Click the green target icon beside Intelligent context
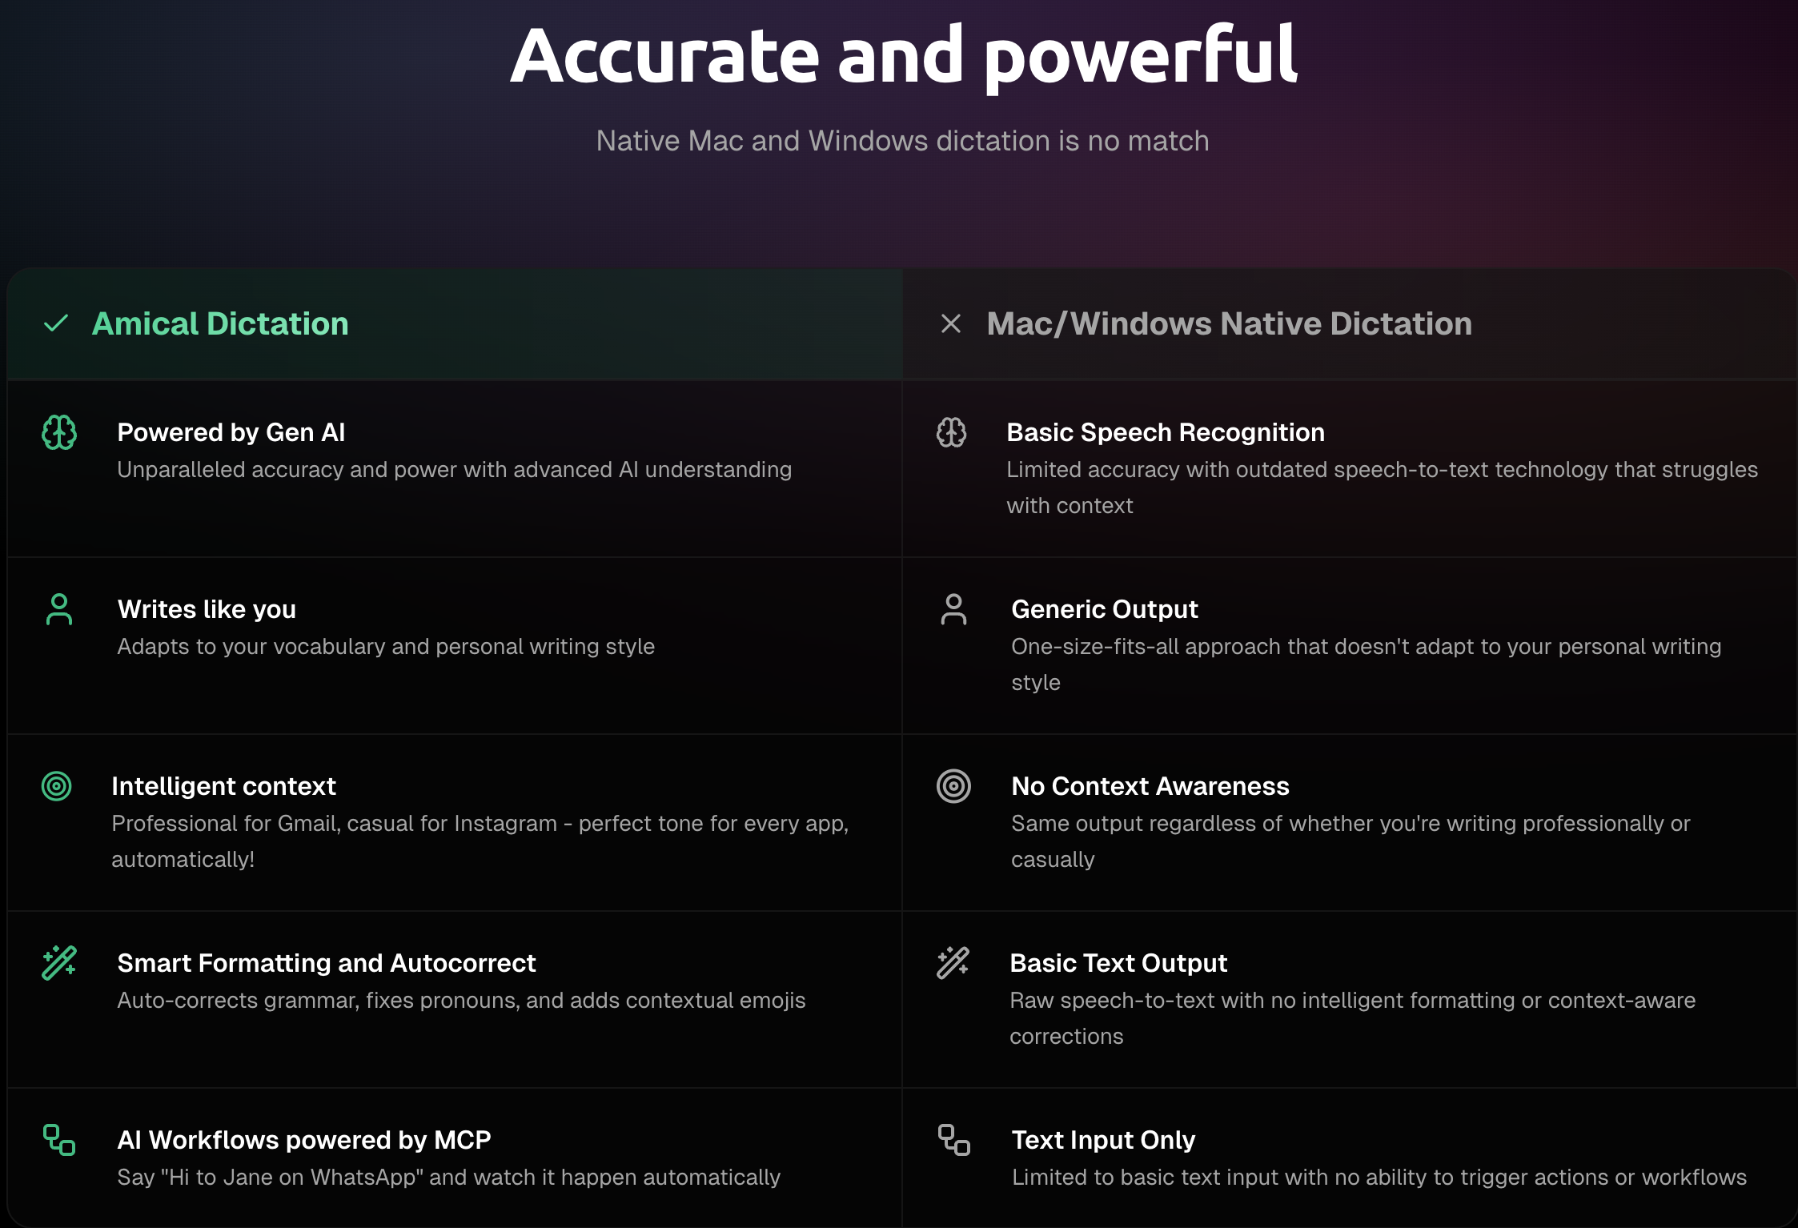This screenshot has width=1798, height=1228. point(57,786)
